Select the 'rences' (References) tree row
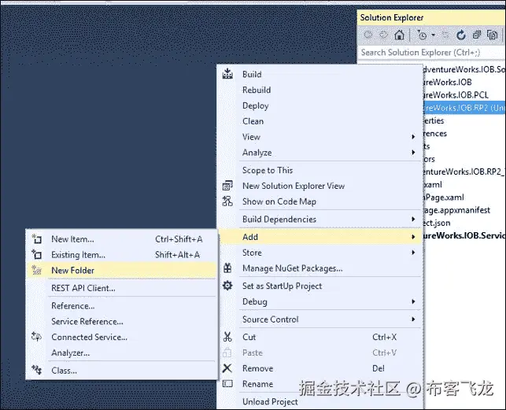The height and width of the screenshot is (410, 506). click(x=435, y=133)
